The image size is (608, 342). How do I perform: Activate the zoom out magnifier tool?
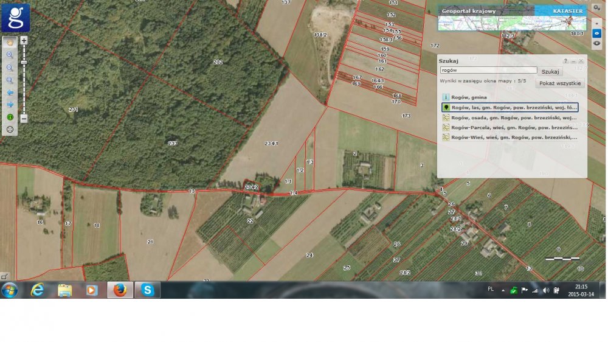[x=10, y=68]
